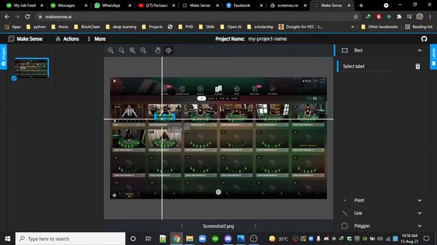Click the zoom in magnifier icon
Image resolution: width=437 pixels, height=245 pixels.
point(111,50)
